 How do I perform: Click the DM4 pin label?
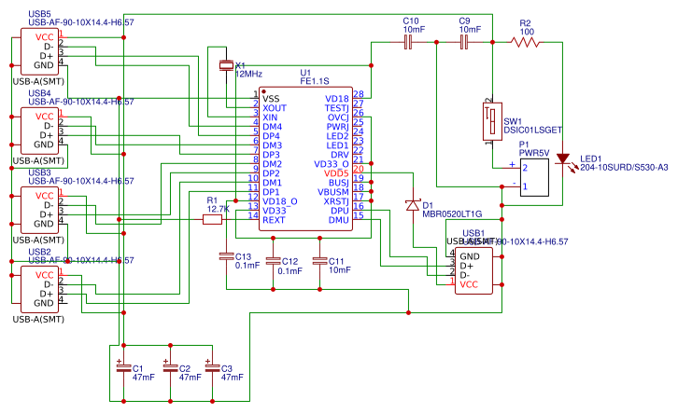273,127
